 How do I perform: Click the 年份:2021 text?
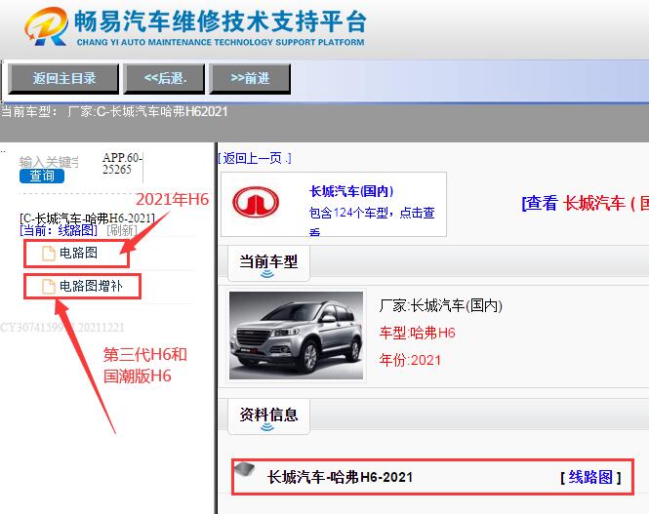(x=410, y=360)
